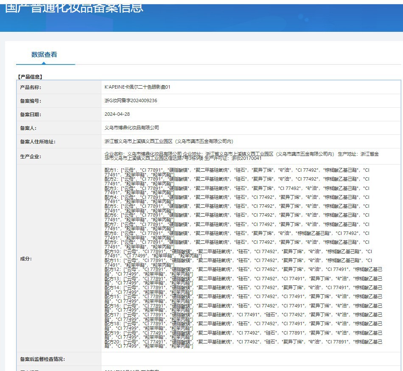Select the 配方8 ingredient line
This screenshot has width=403, height=371.
point(237,235)
